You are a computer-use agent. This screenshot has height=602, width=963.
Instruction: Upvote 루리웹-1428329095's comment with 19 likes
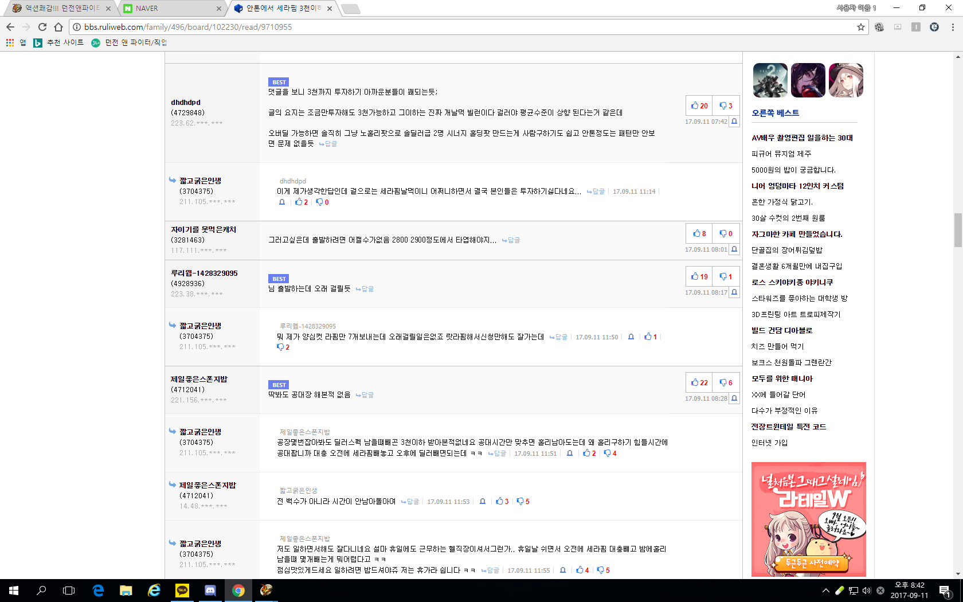[x=699, y=276]
